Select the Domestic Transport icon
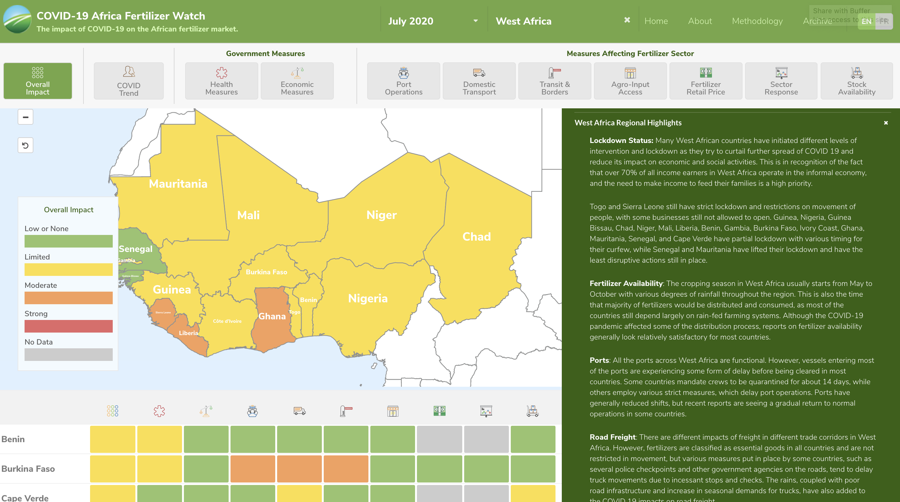 [x=479, y=81]
